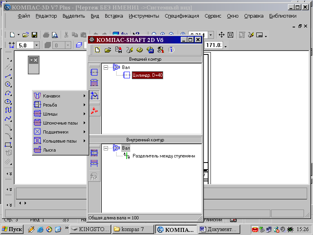313x235 pixels.
Task: Click the status bar text Общая длина вала = 100
Action: pos(113,218)
